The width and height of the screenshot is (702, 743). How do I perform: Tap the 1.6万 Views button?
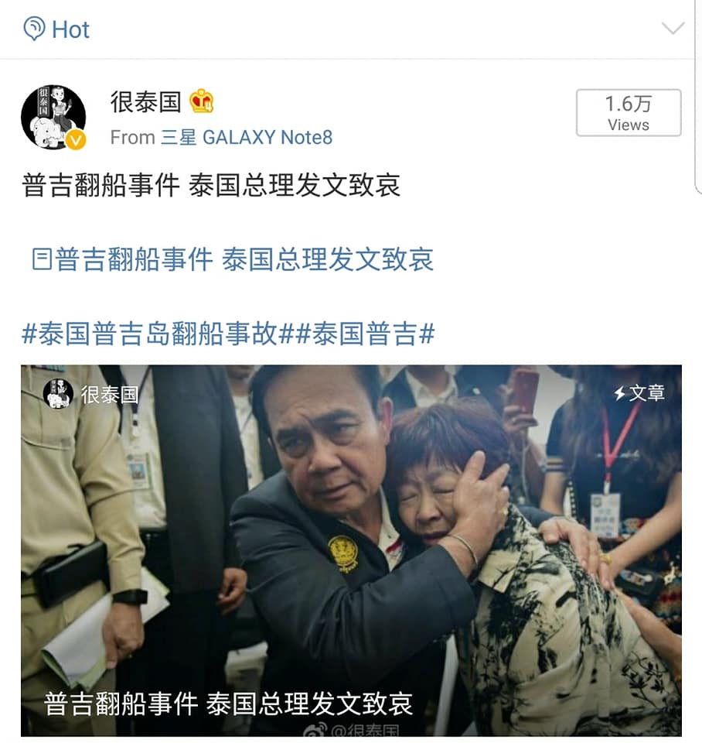628,113
